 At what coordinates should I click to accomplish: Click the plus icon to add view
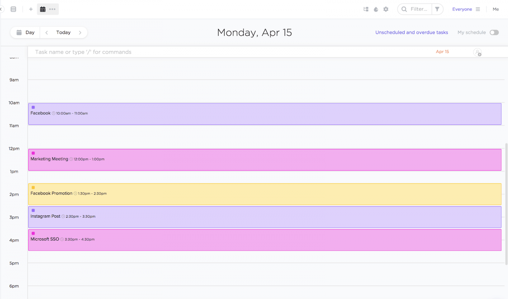point(31,9)
